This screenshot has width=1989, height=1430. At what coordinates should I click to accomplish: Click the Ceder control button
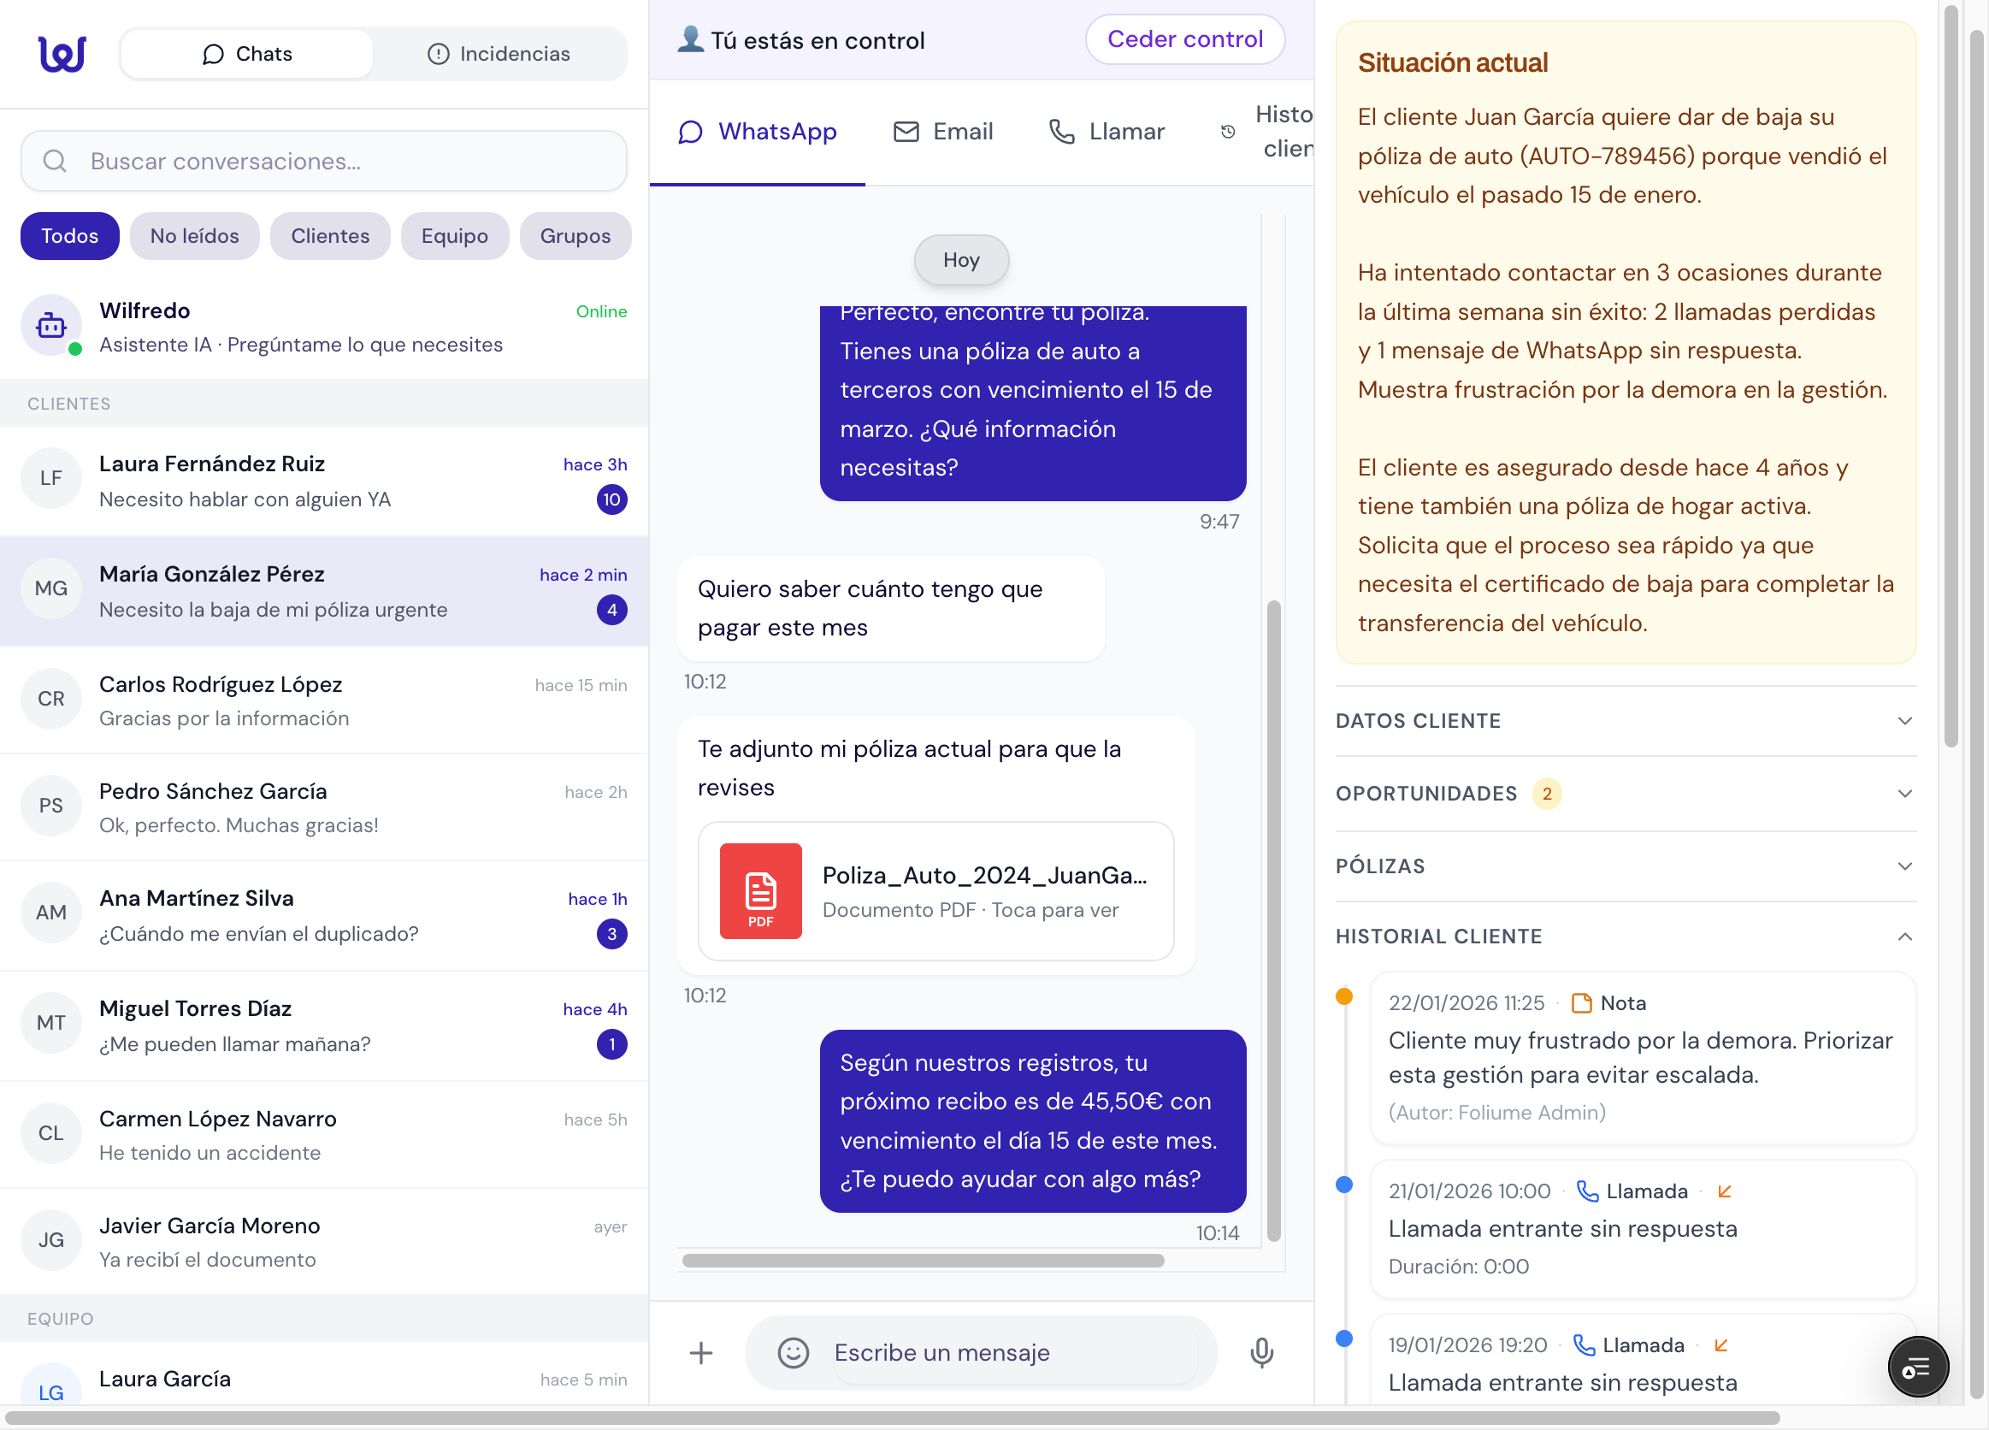(x=1184, y=39)
